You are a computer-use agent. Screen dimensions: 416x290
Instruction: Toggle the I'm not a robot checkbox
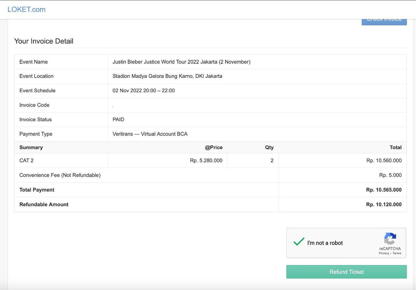[x=298, y=242]
